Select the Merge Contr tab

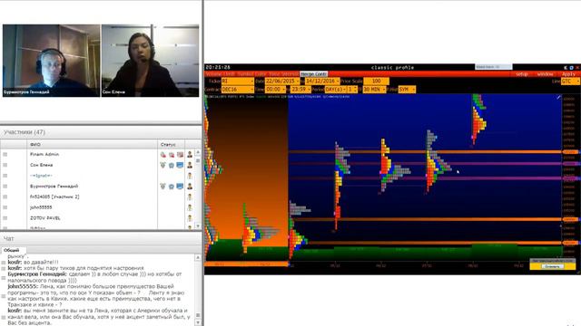[313, 74]
